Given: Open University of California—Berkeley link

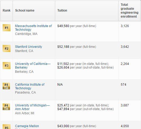Looking at the screenshot, I should tap(33, 66).
